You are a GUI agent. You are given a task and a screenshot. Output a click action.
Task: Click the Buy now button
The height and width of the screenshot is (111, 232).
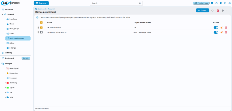tap(41, 3)
